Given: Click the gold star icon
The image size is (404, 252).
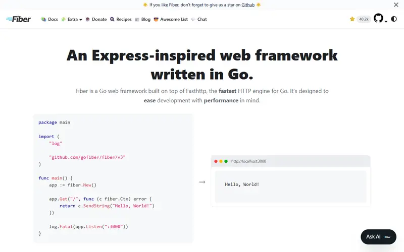Looking at the screenshot, I should (352, 19).
